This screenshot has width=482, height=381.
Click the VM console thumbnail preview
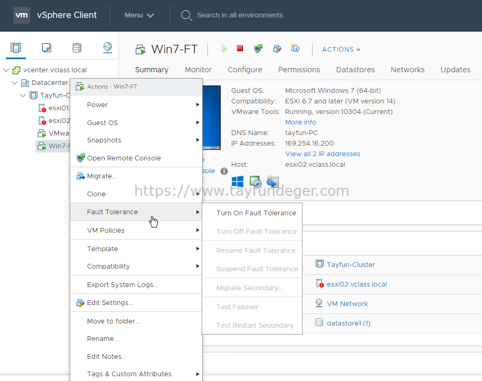click(x=212, y=118)
